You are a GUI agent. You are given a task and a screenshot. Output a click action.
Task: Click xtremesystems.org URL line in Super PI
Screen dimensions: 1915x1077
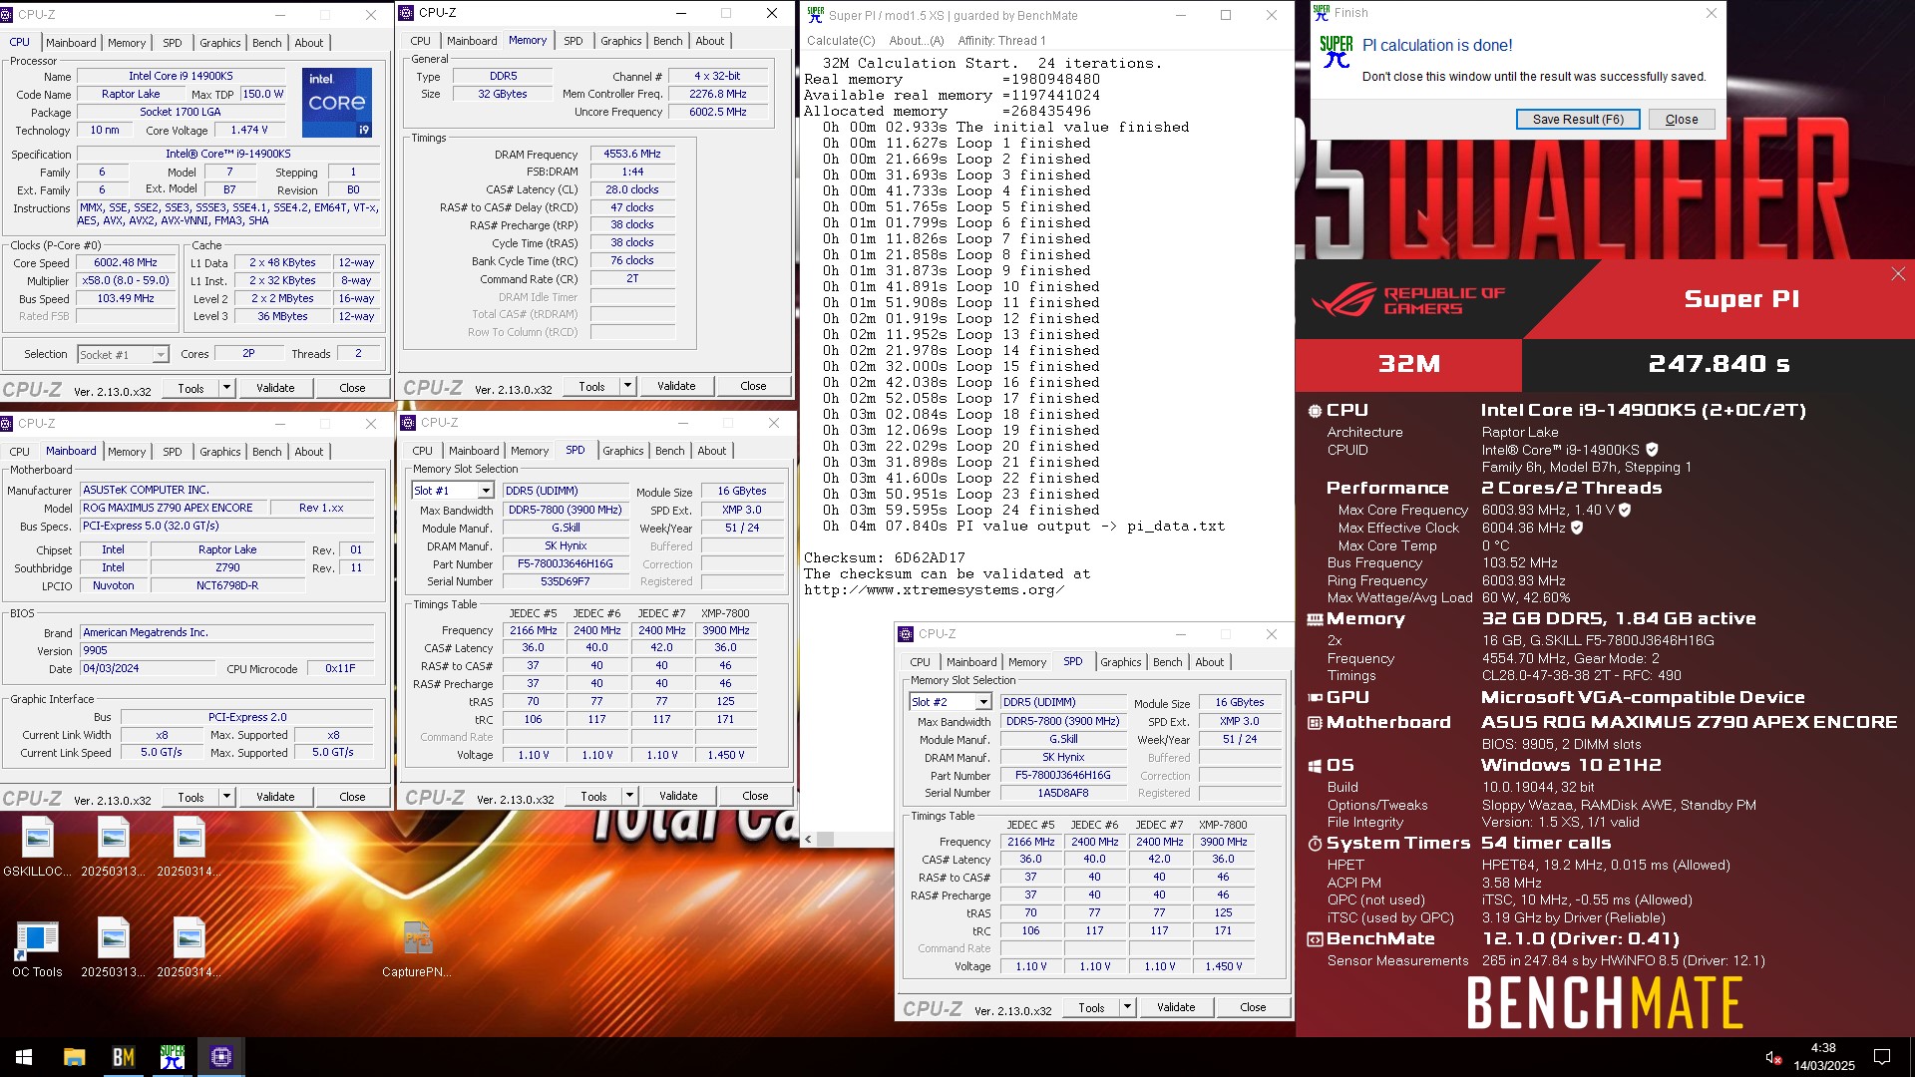[x=934, y=590]
